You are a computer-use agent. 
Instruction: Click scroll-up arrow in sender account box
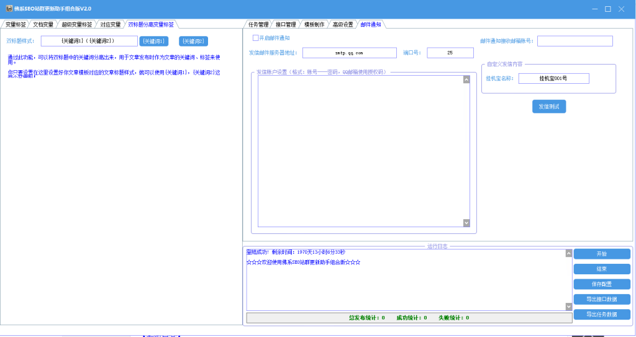coord(466,79)
